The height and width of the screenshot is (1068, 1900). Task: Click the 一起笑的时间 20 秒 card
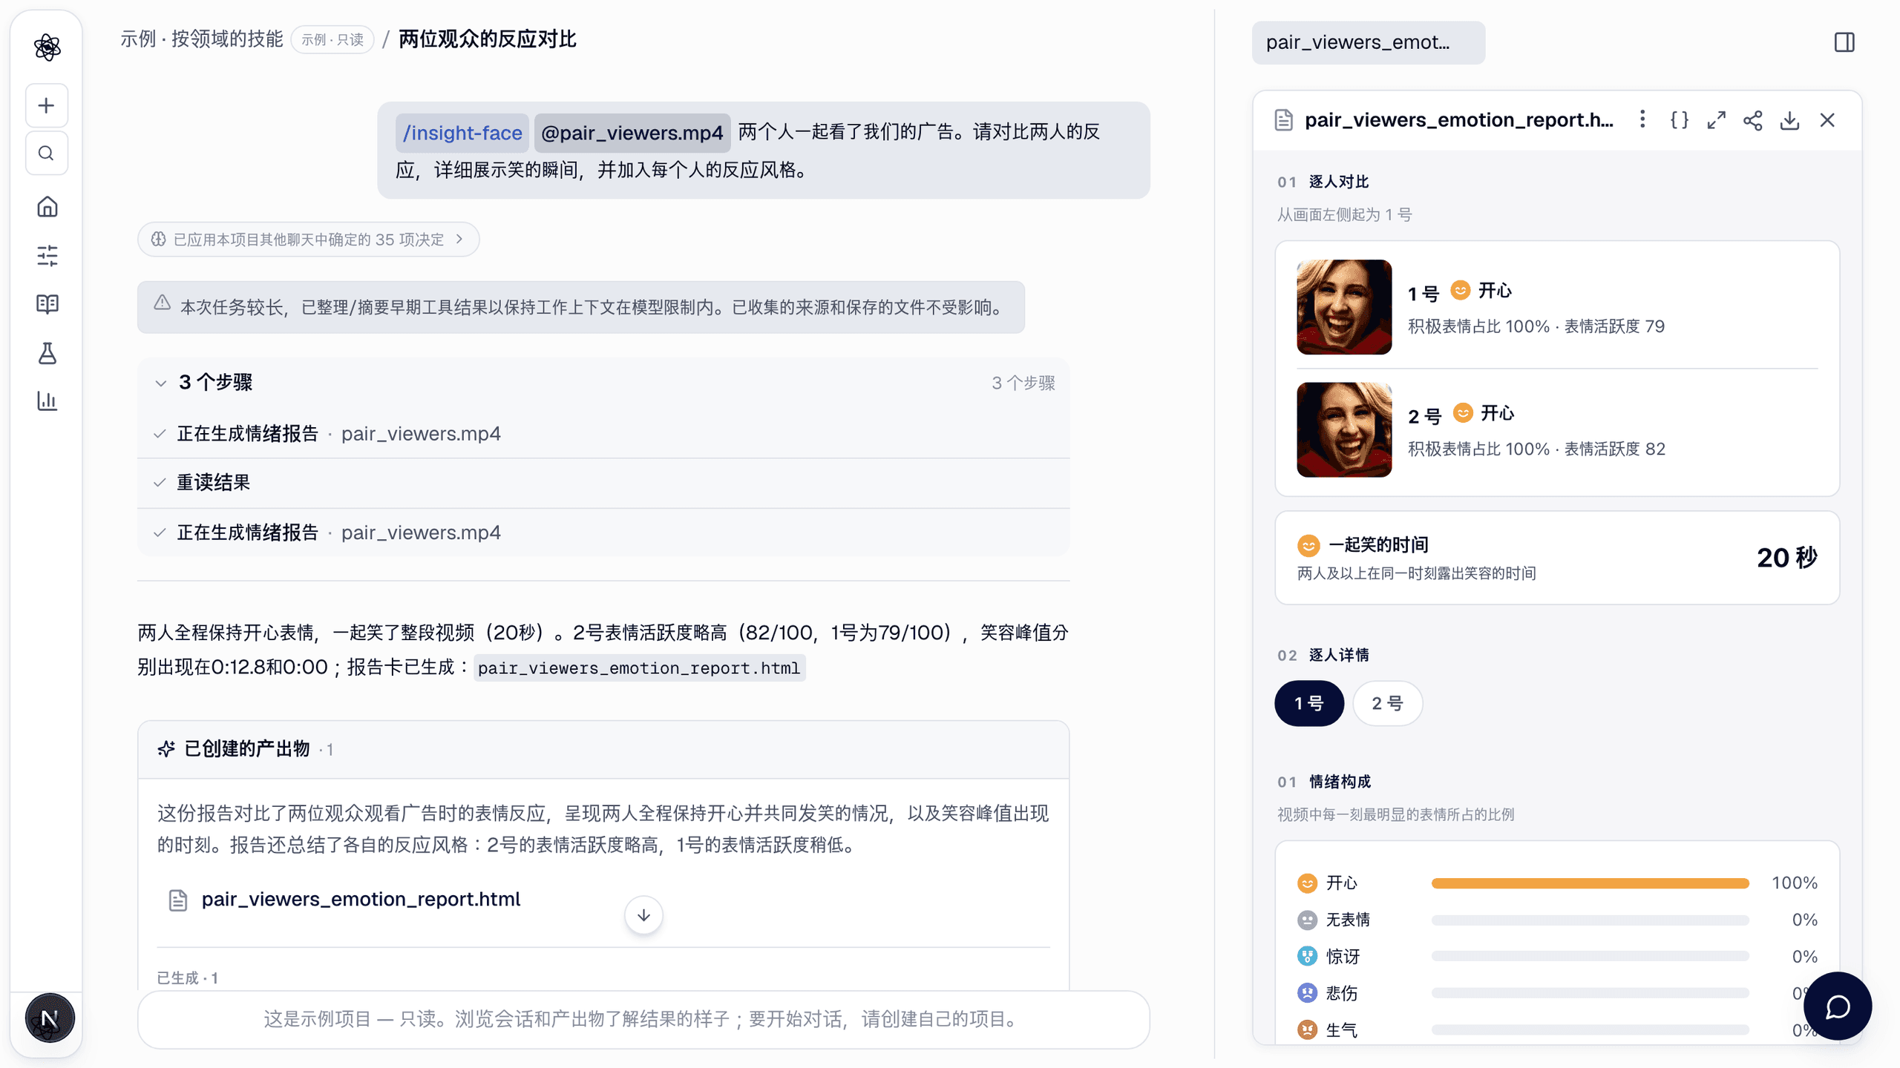(x=1557, y=558)
